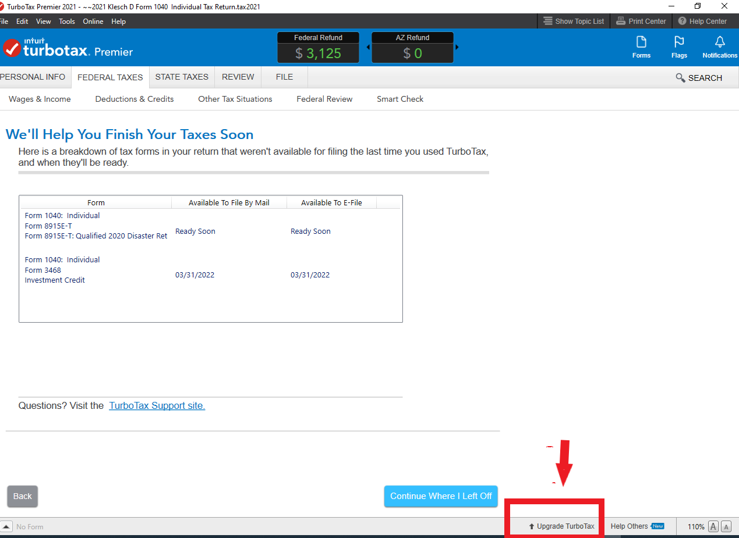
Task: Click the Form column header
Action: 96,203
